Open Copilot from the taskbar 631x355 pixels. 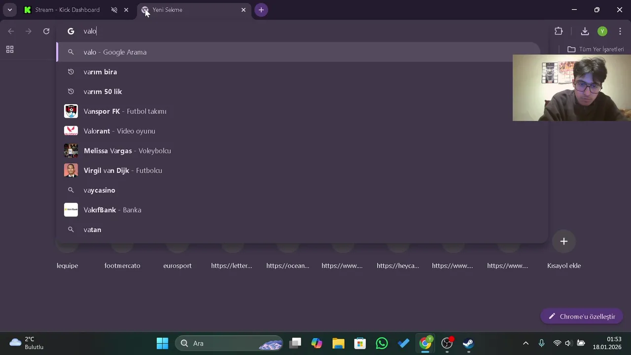pyautogui.click(x=316, y=343)
